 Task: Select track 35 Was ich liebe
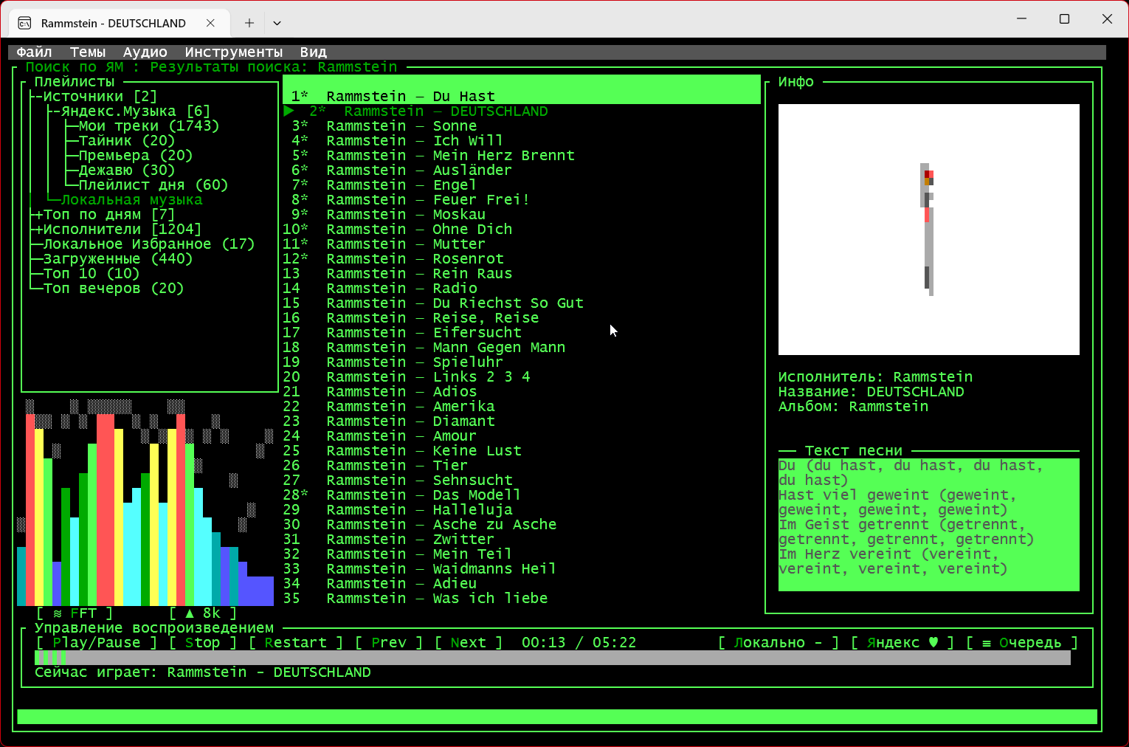[x=522, y=599]
